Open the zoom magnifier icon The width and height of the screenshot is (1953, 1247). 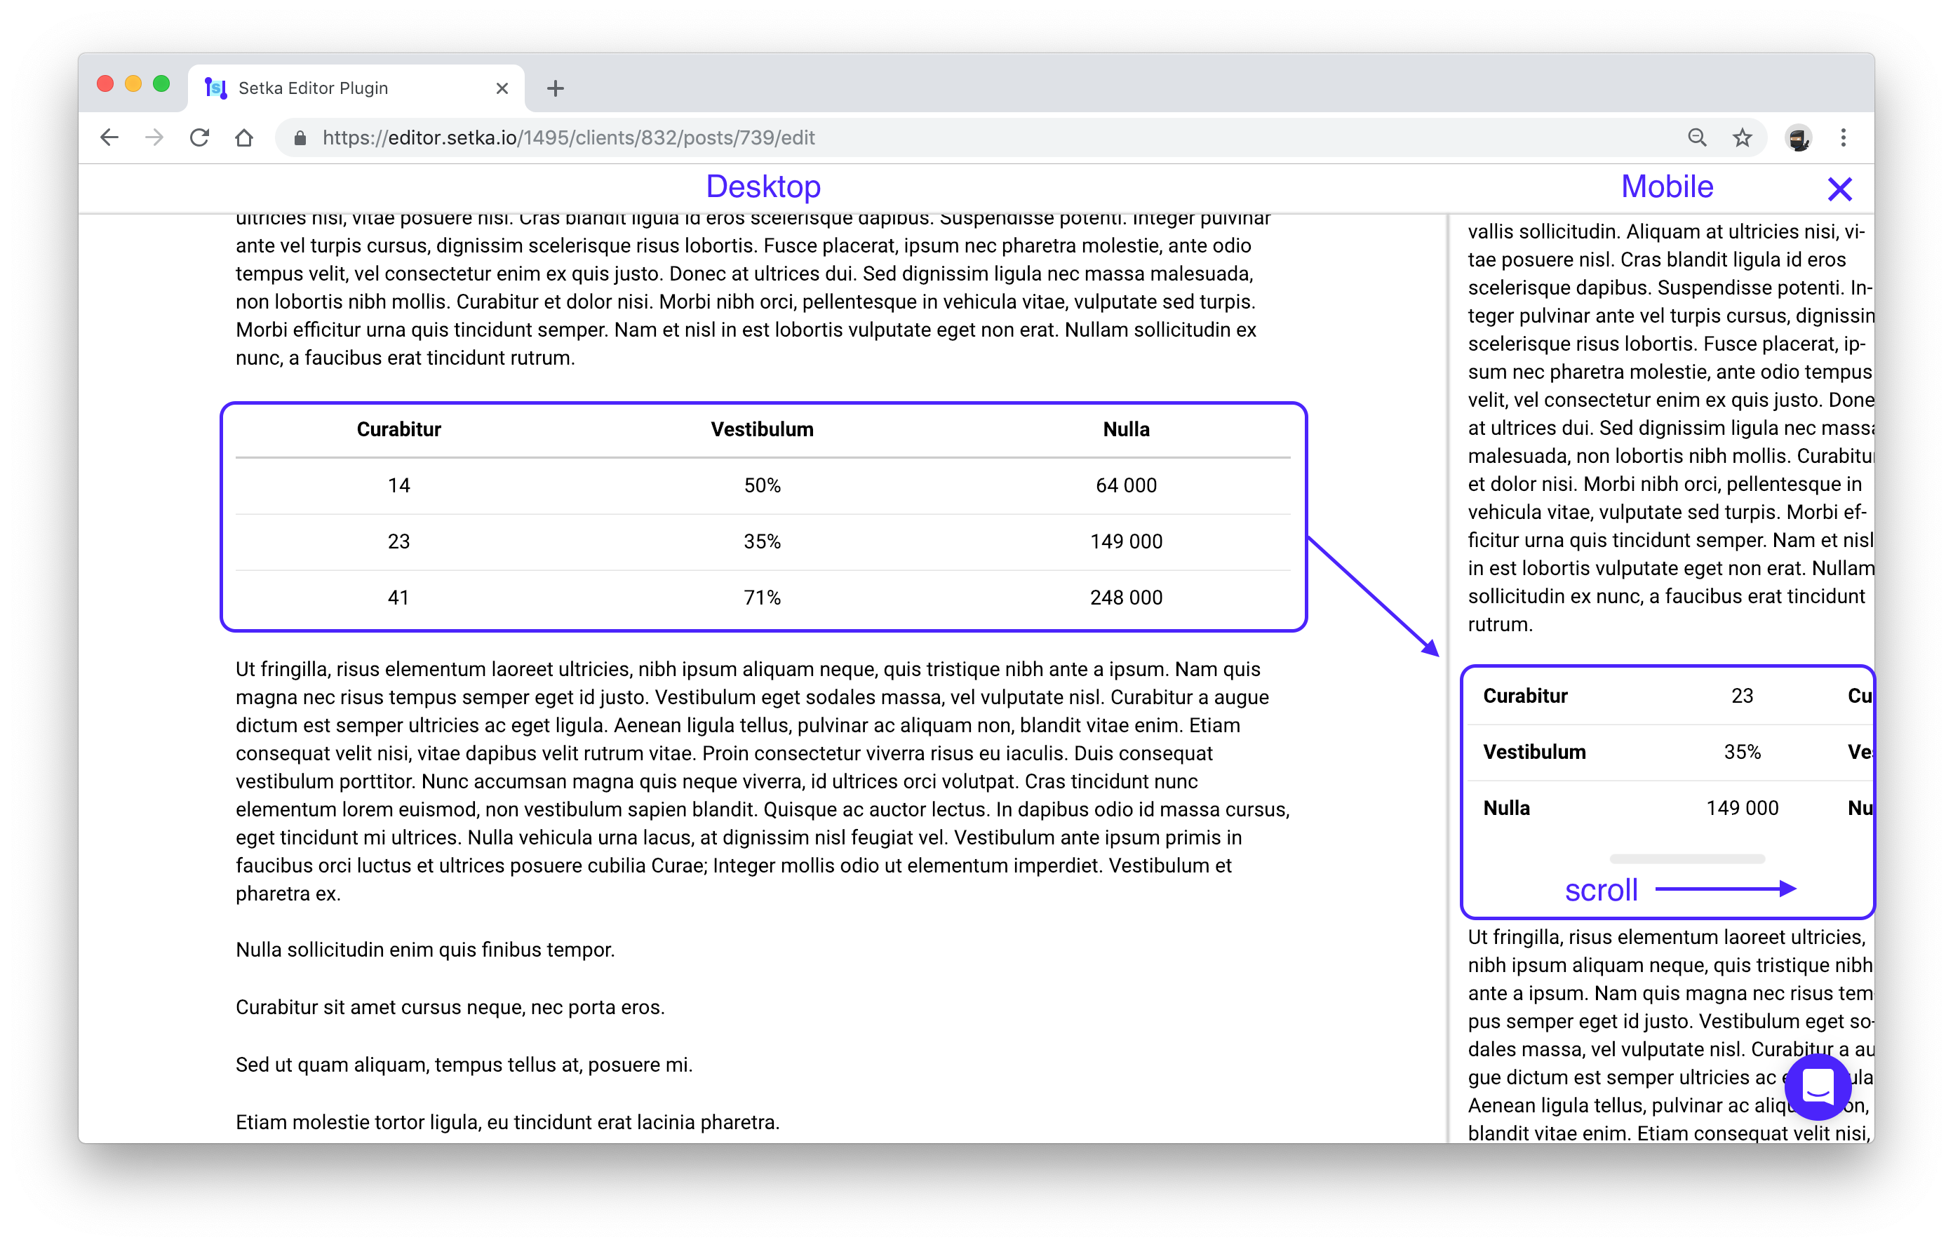pyautogui.click(x=1697, y=138)
